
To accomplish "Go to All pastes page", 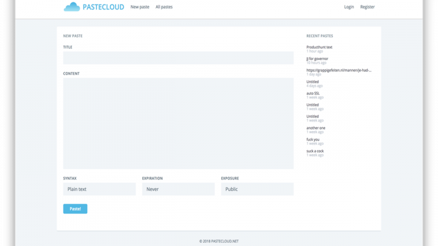I will [x=164, y=7].
